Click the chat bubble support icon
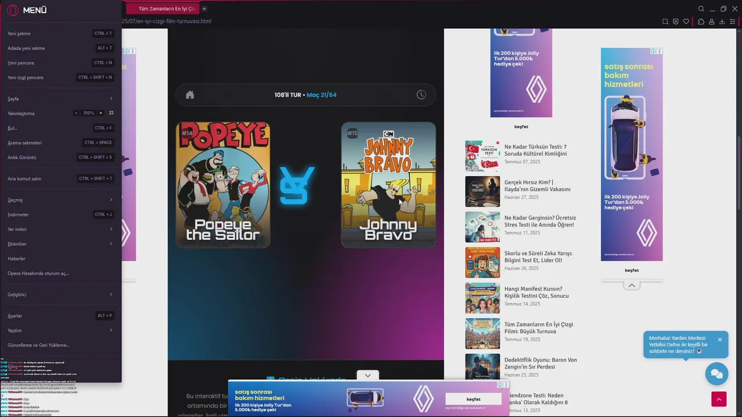Screen dimensions: 742x417 (716, 374)
